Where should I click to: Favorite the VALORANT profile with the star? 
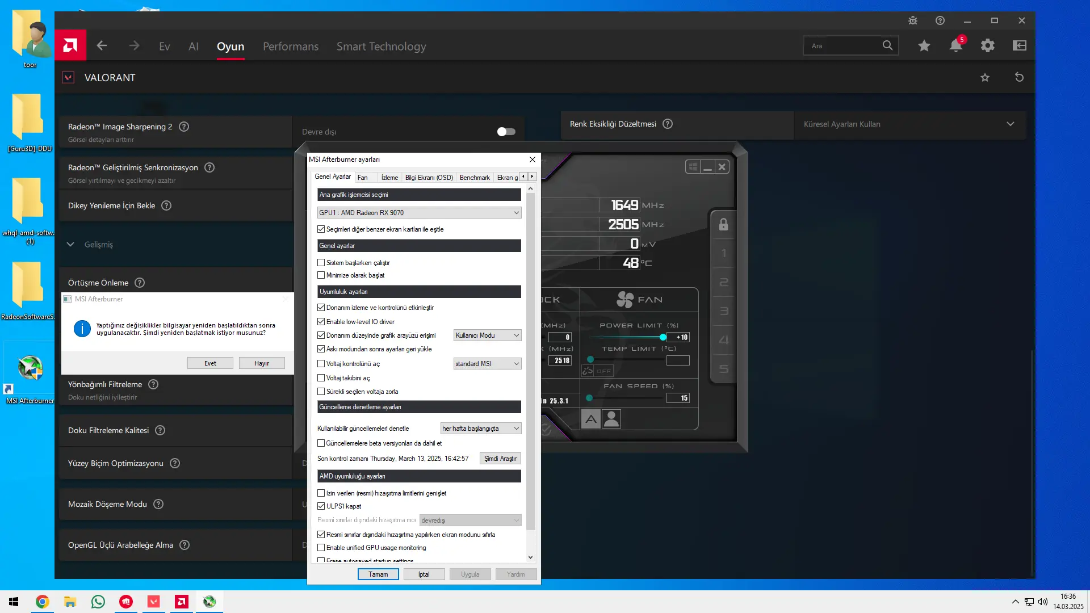click(985, 78)
